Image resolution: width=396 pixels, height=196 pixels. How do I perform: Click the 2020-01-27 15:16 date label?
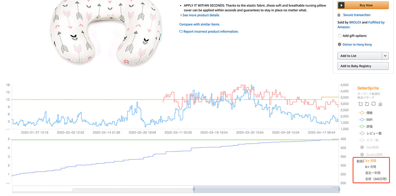tap(35, 132)
